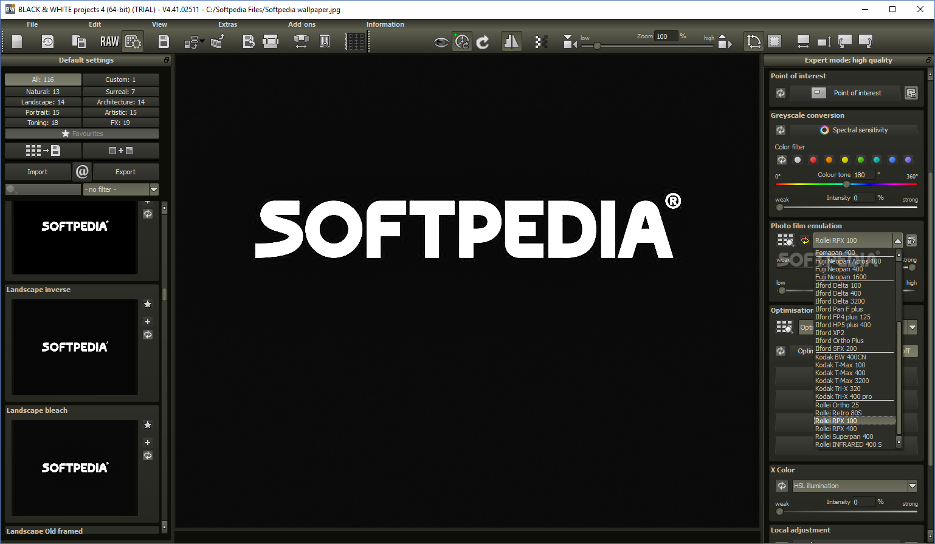Choose Kodak T-Max 400 from film list

coord(840,373)
